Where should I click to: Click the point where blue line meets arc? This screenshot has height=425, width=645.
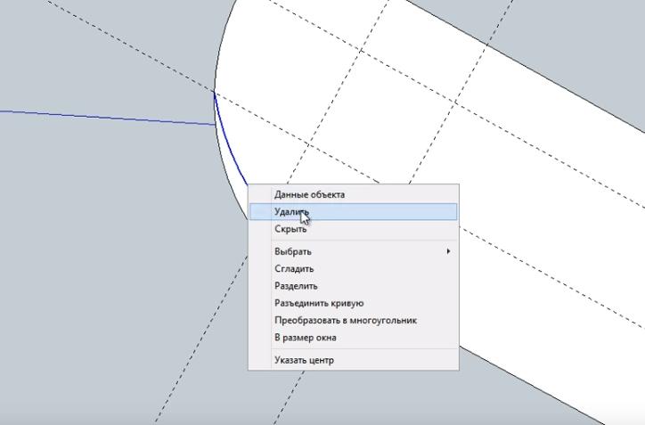[217, 125]
